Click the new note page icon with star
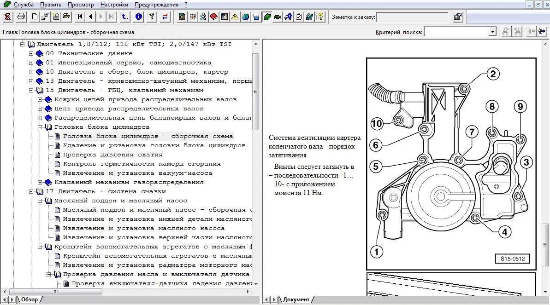Viewport: 550px width, 305px height. [x=55, y=17]
